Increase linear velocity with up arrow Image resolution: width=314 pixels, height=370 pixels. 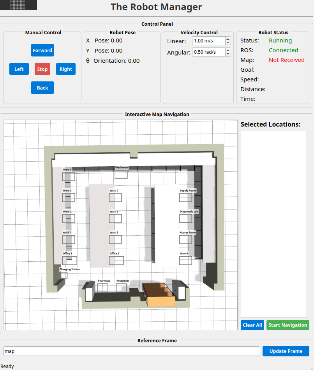[x=228, y=39]
